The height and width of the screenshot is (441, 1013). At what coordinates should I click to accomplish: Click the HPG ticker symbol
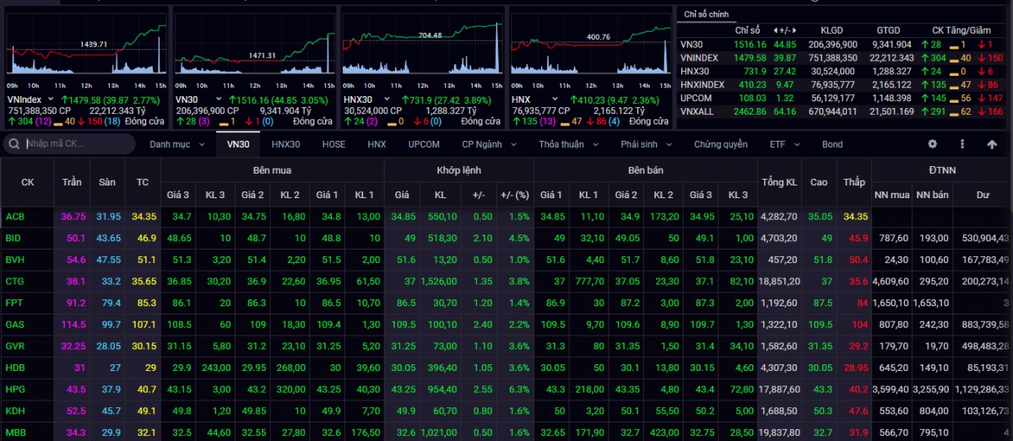click(15, 390)
